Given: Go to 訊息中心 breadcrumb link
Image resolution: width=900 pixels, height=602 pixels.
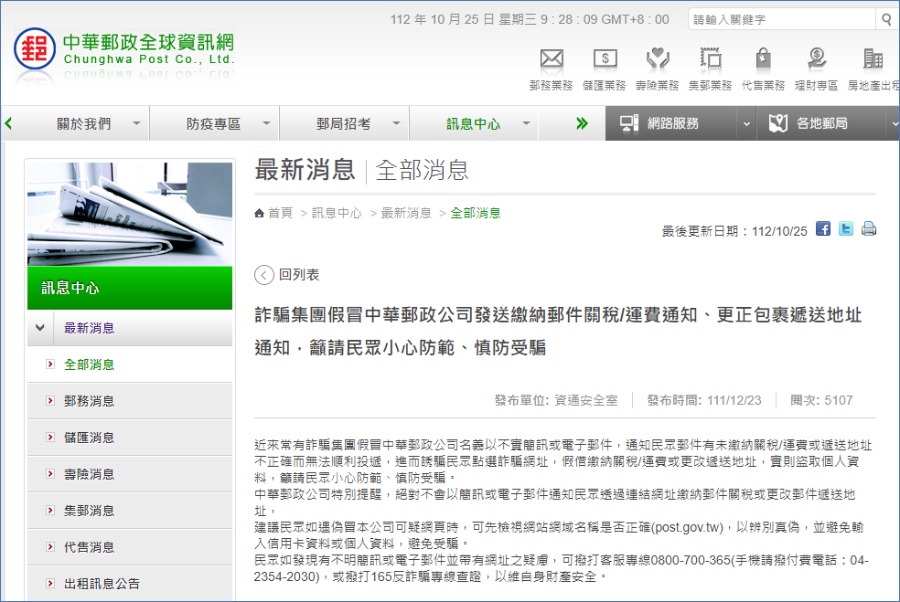Looking at the screenshot, I should click(337, 213).
